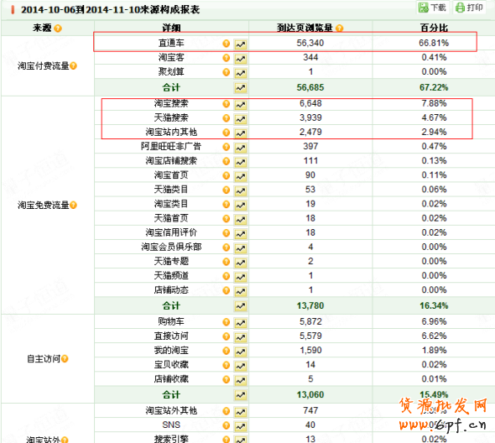The width and height of the screenshot is (495, 443).
Task: Open trend chart for 阿里旺旺非广告 row
Action: [241, 148]
